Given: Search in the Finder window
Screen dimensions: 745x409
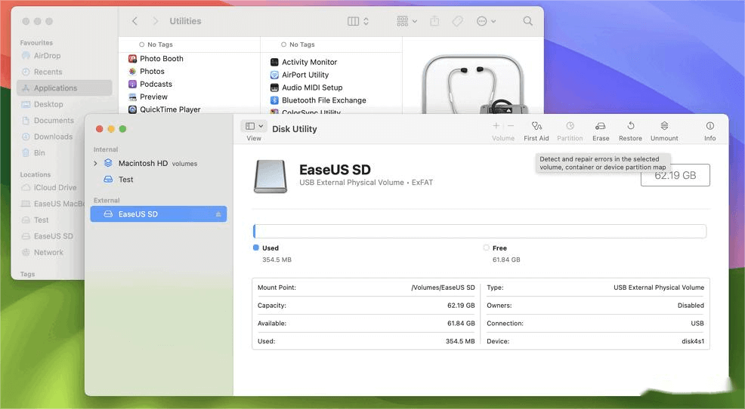Looking at the screenshot, I should [x=527, y=21].
